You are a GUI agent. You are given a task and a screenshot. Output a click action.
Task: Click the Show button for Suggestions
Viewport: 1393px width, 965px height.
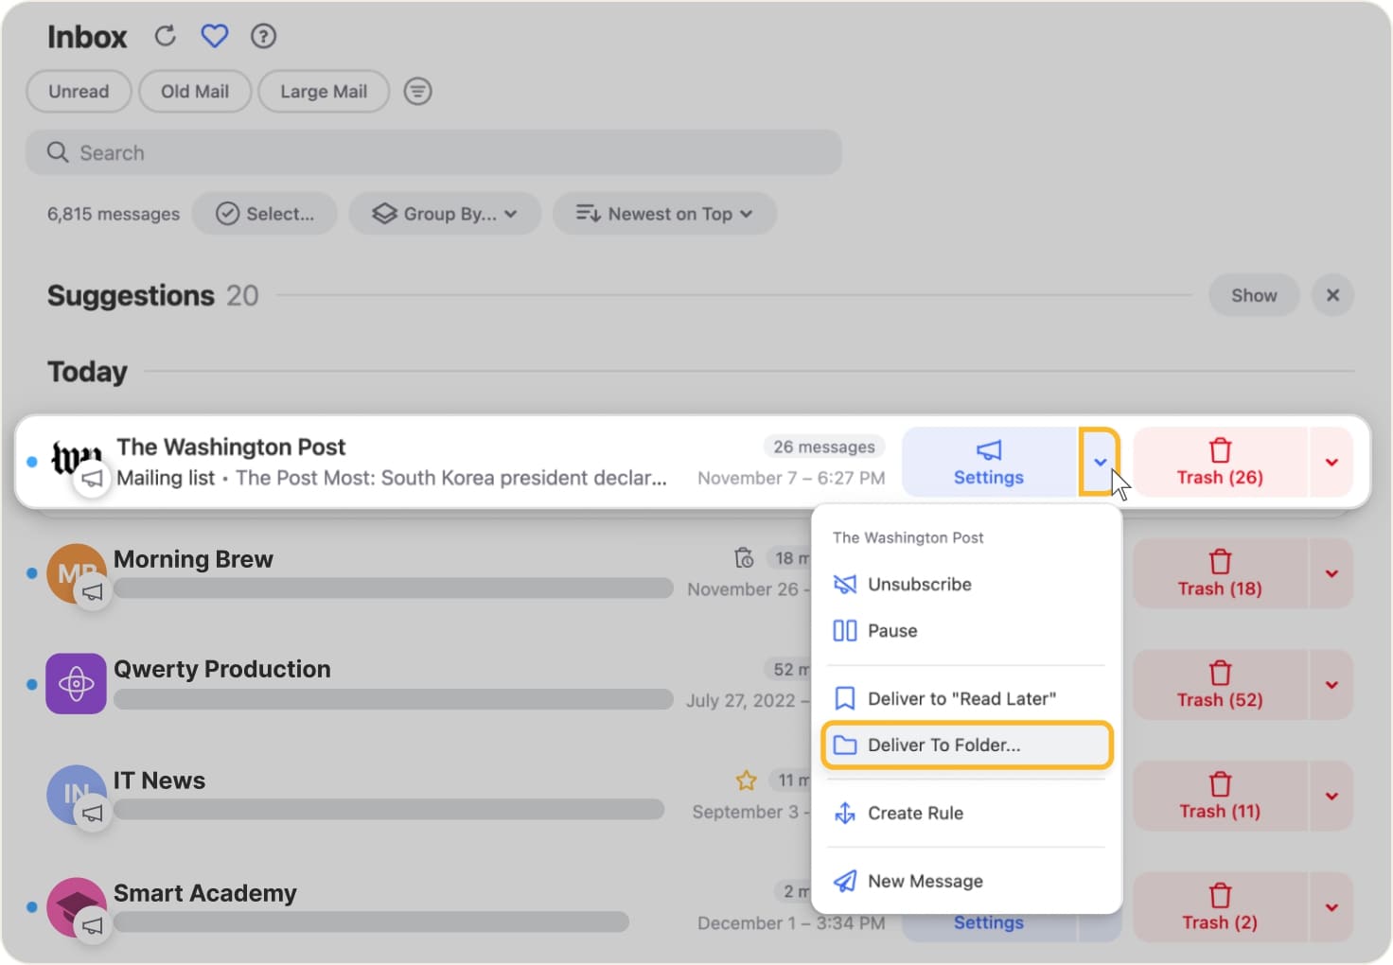pos(1253,294)
